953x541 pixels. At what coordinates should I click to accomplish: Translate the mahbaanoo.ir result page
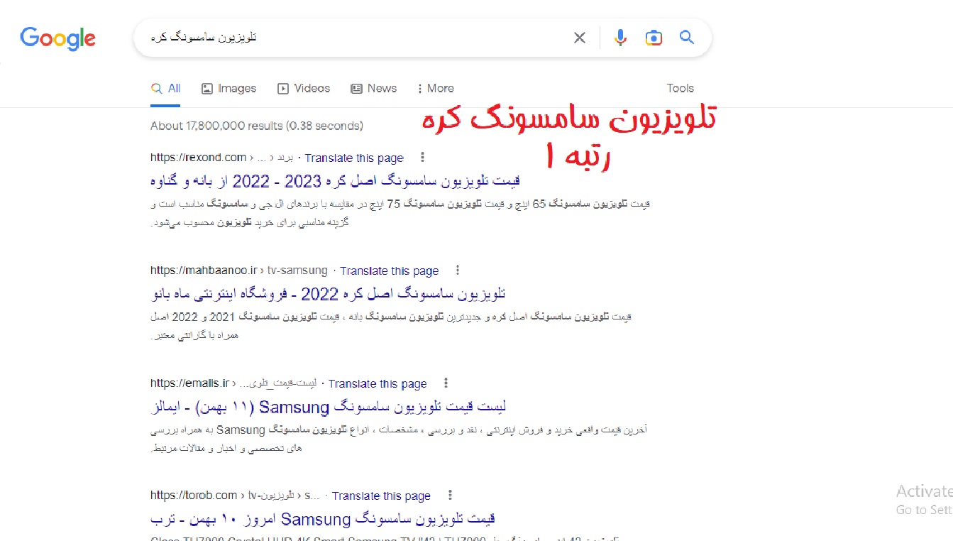pyautogui.click(x=390, y=271)
